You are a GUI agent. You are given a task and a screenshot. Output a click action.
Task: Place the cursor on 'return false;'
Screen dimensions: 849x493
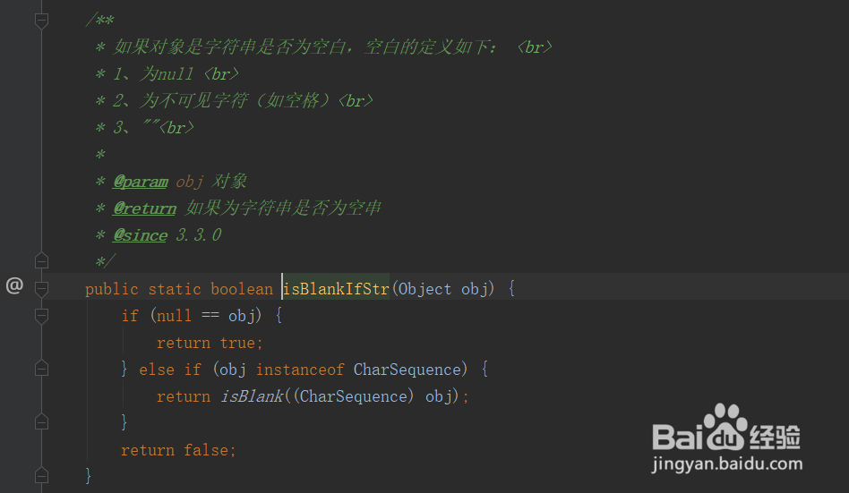[178, 450]
